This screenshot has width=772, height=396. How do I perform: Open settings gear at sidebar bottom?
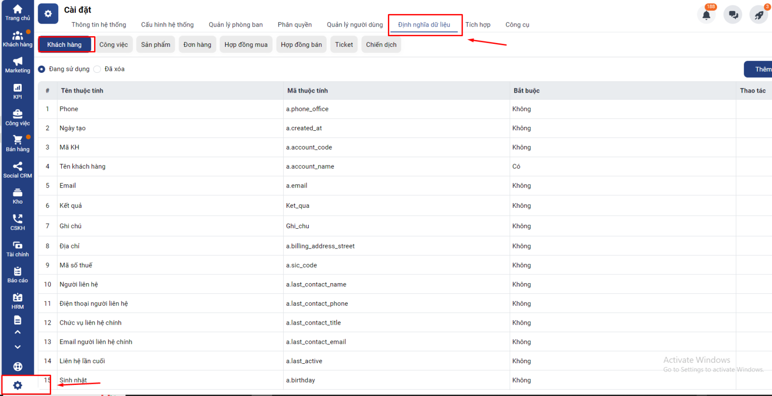click(x=18, y=385)
